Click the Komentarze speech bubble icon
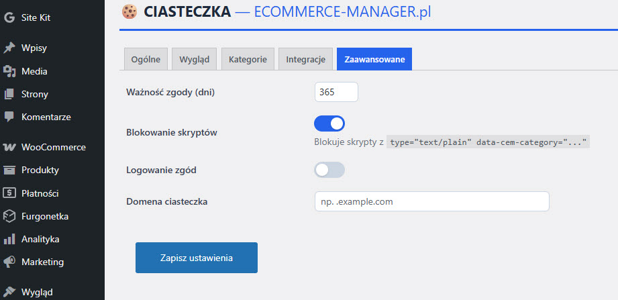The image size is (618, 300). [9, 117]
